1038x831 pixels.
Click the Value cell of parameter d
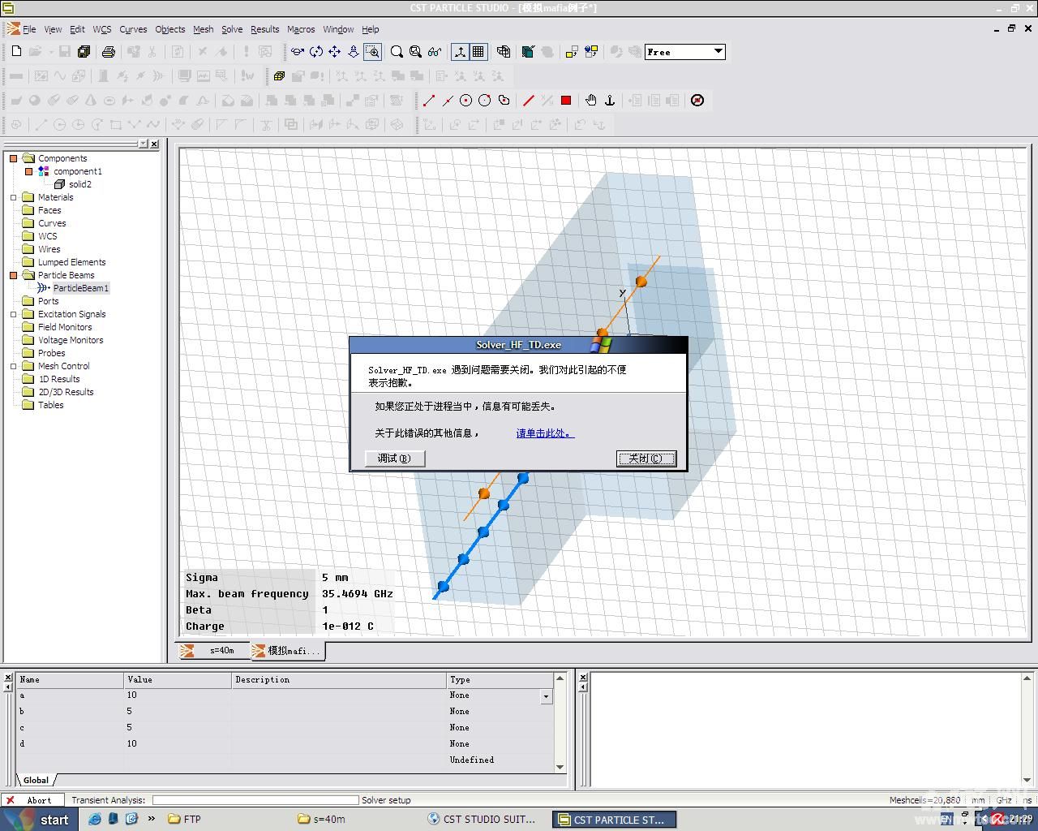coord(177,743)
